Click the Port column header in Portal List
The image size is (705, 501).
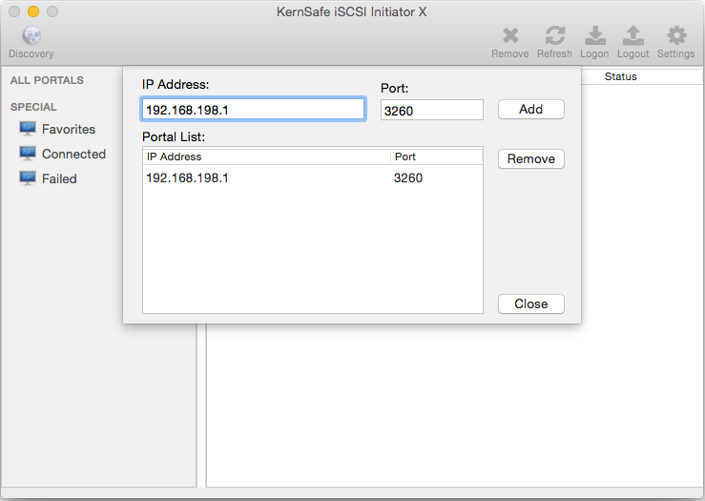436,157
